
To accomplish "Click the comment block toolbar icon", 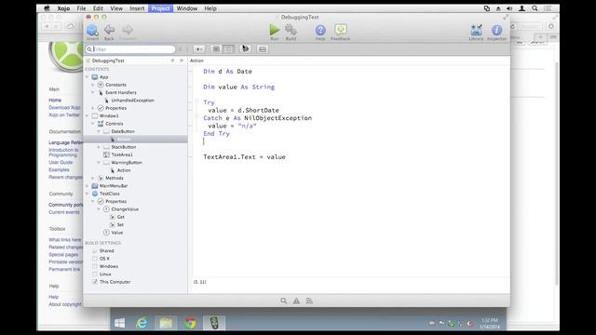I will 216,49.
